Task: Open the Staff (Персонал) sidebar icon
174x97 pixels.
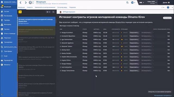Action: (2, 38)
